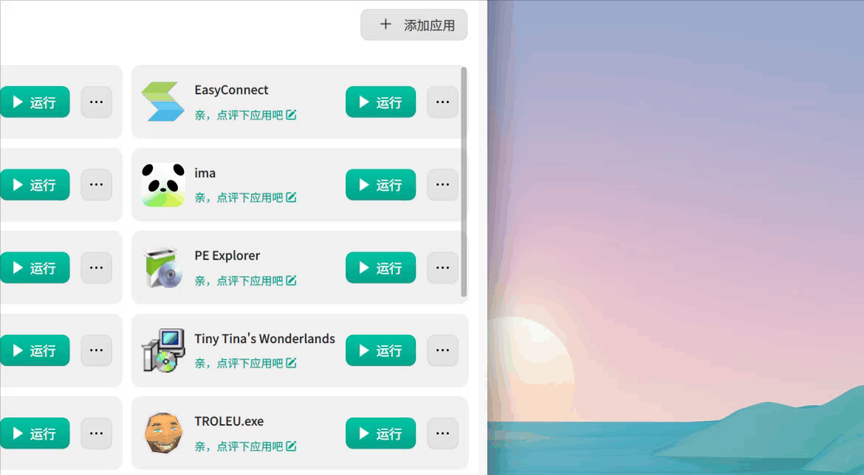Screen dimensions: 864x475
Task: Select the PE Explorer icon
Action: (163, 268)
